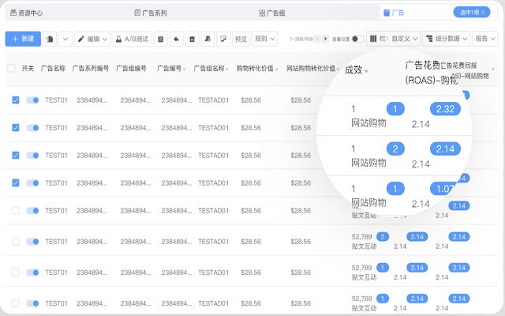Sort by the 广告组名称 column arrow
Viewport: 505px width, 316px height.
click(227, 69)
